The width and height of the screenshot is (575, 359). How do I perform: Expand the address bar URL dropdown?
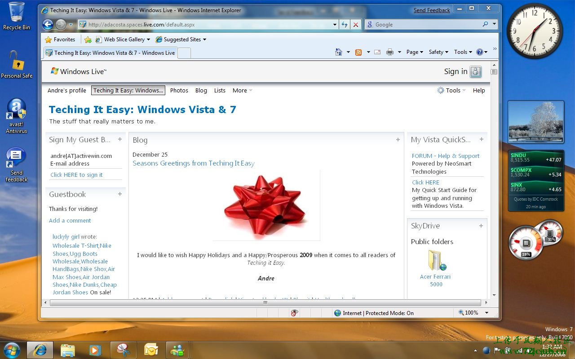click(x=335, y=25)
